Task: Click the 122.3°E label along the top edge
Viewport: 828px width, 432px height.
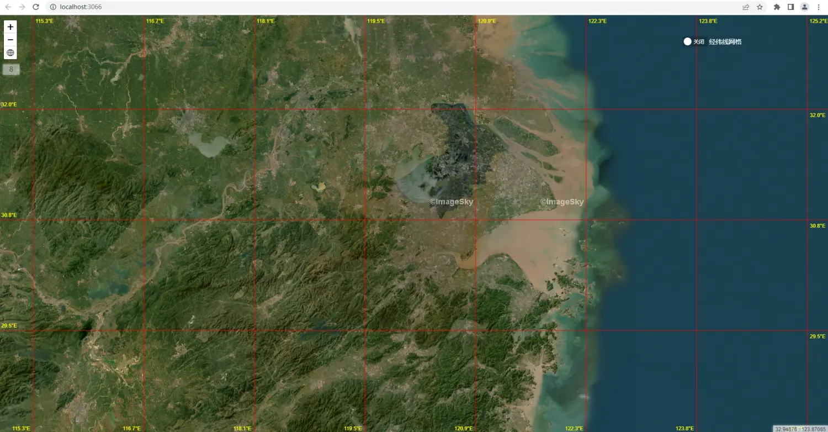Action: (x=597, y=21)
